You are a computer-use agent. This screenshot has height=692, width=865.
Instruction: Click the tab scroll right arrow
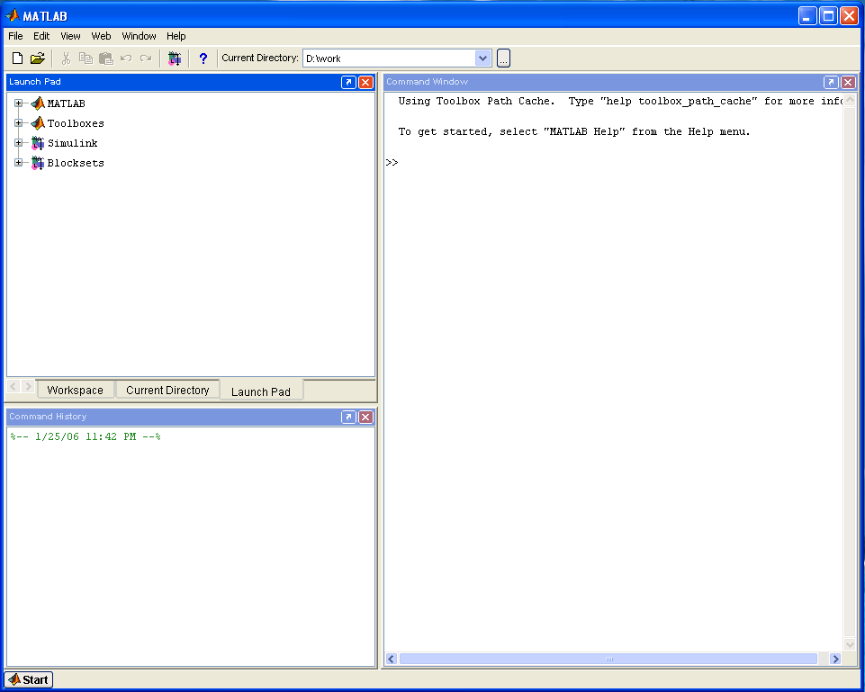pyautogui.click(x=28, y=387)
